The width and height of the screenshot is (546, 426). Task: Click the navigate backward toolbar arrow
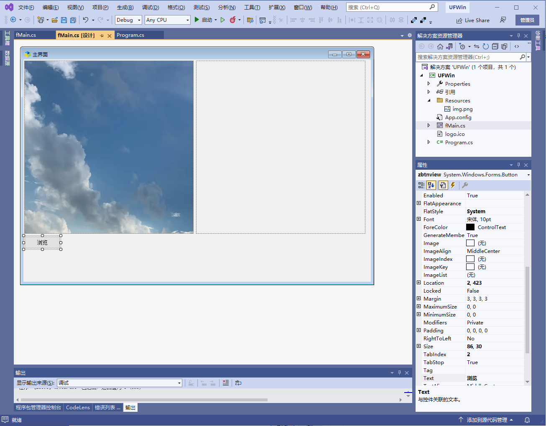[x=13, y=20]
